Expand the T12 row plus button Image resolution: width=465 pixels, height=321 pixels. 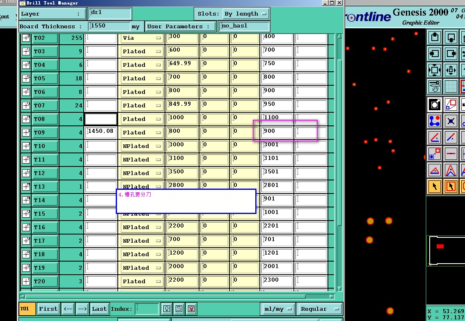coord(26,173)
